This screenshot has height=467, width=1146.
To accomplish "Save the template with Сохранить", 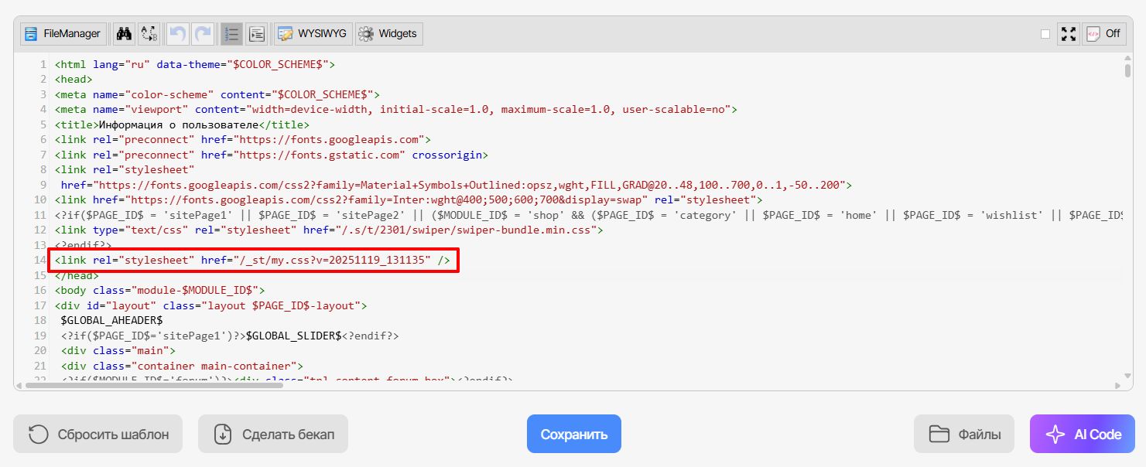I will coord(573,434).
